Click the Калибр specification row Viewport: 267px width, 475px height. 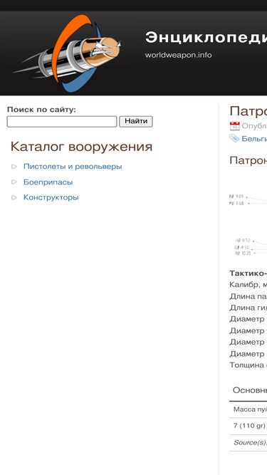[248, 284]
